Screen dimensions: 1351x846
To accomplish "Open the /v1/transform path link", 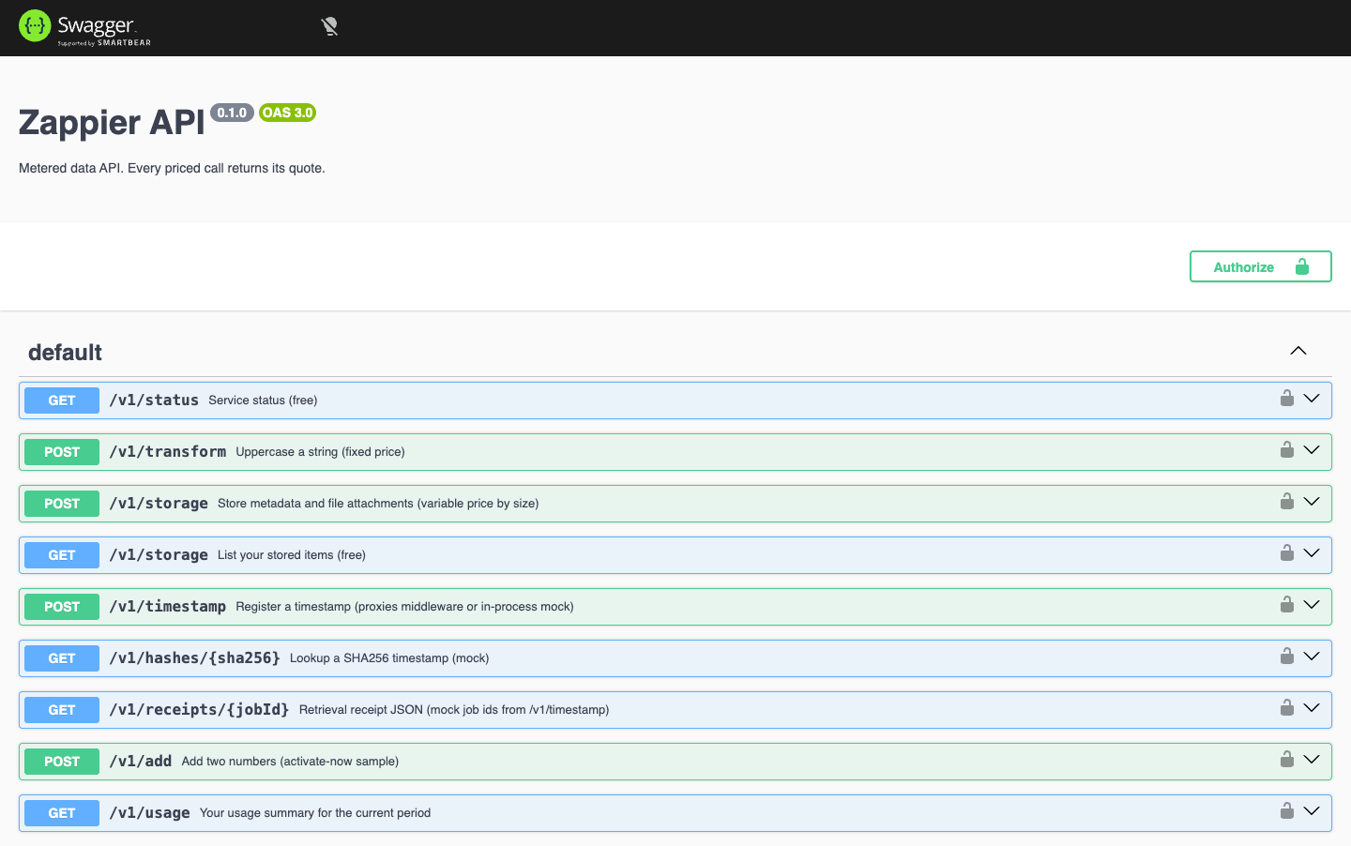I will click(x=168, y=452).
